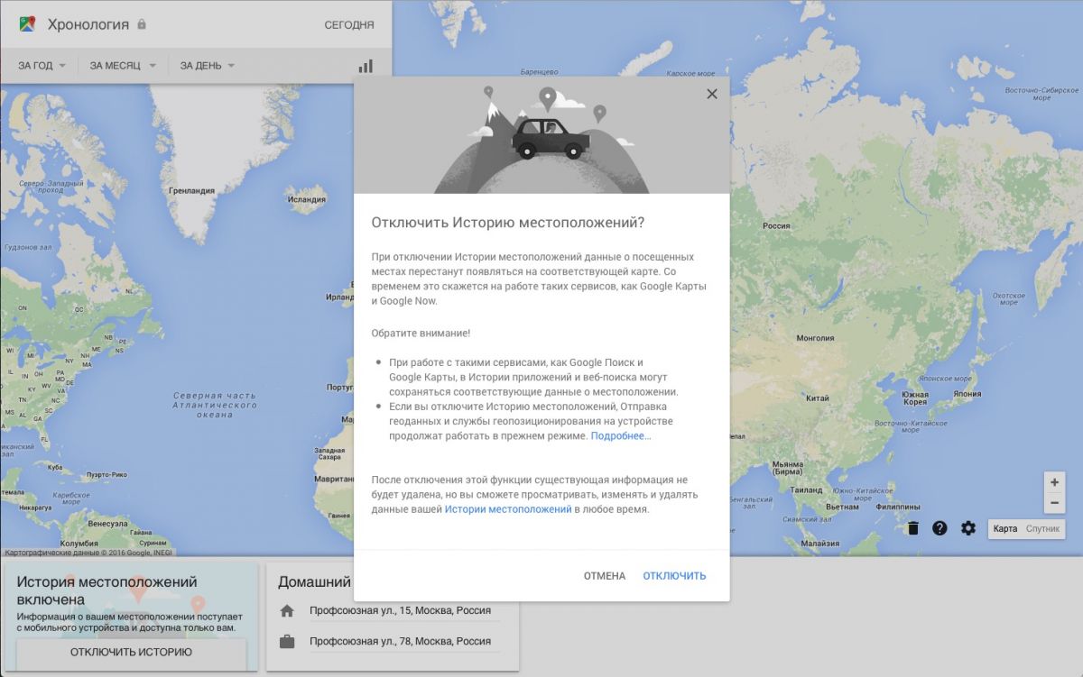The height and width of the screenshot is (677, 1083).
Task: Click the lock icon beside Хронология
Action: click(x=142, y=24)
